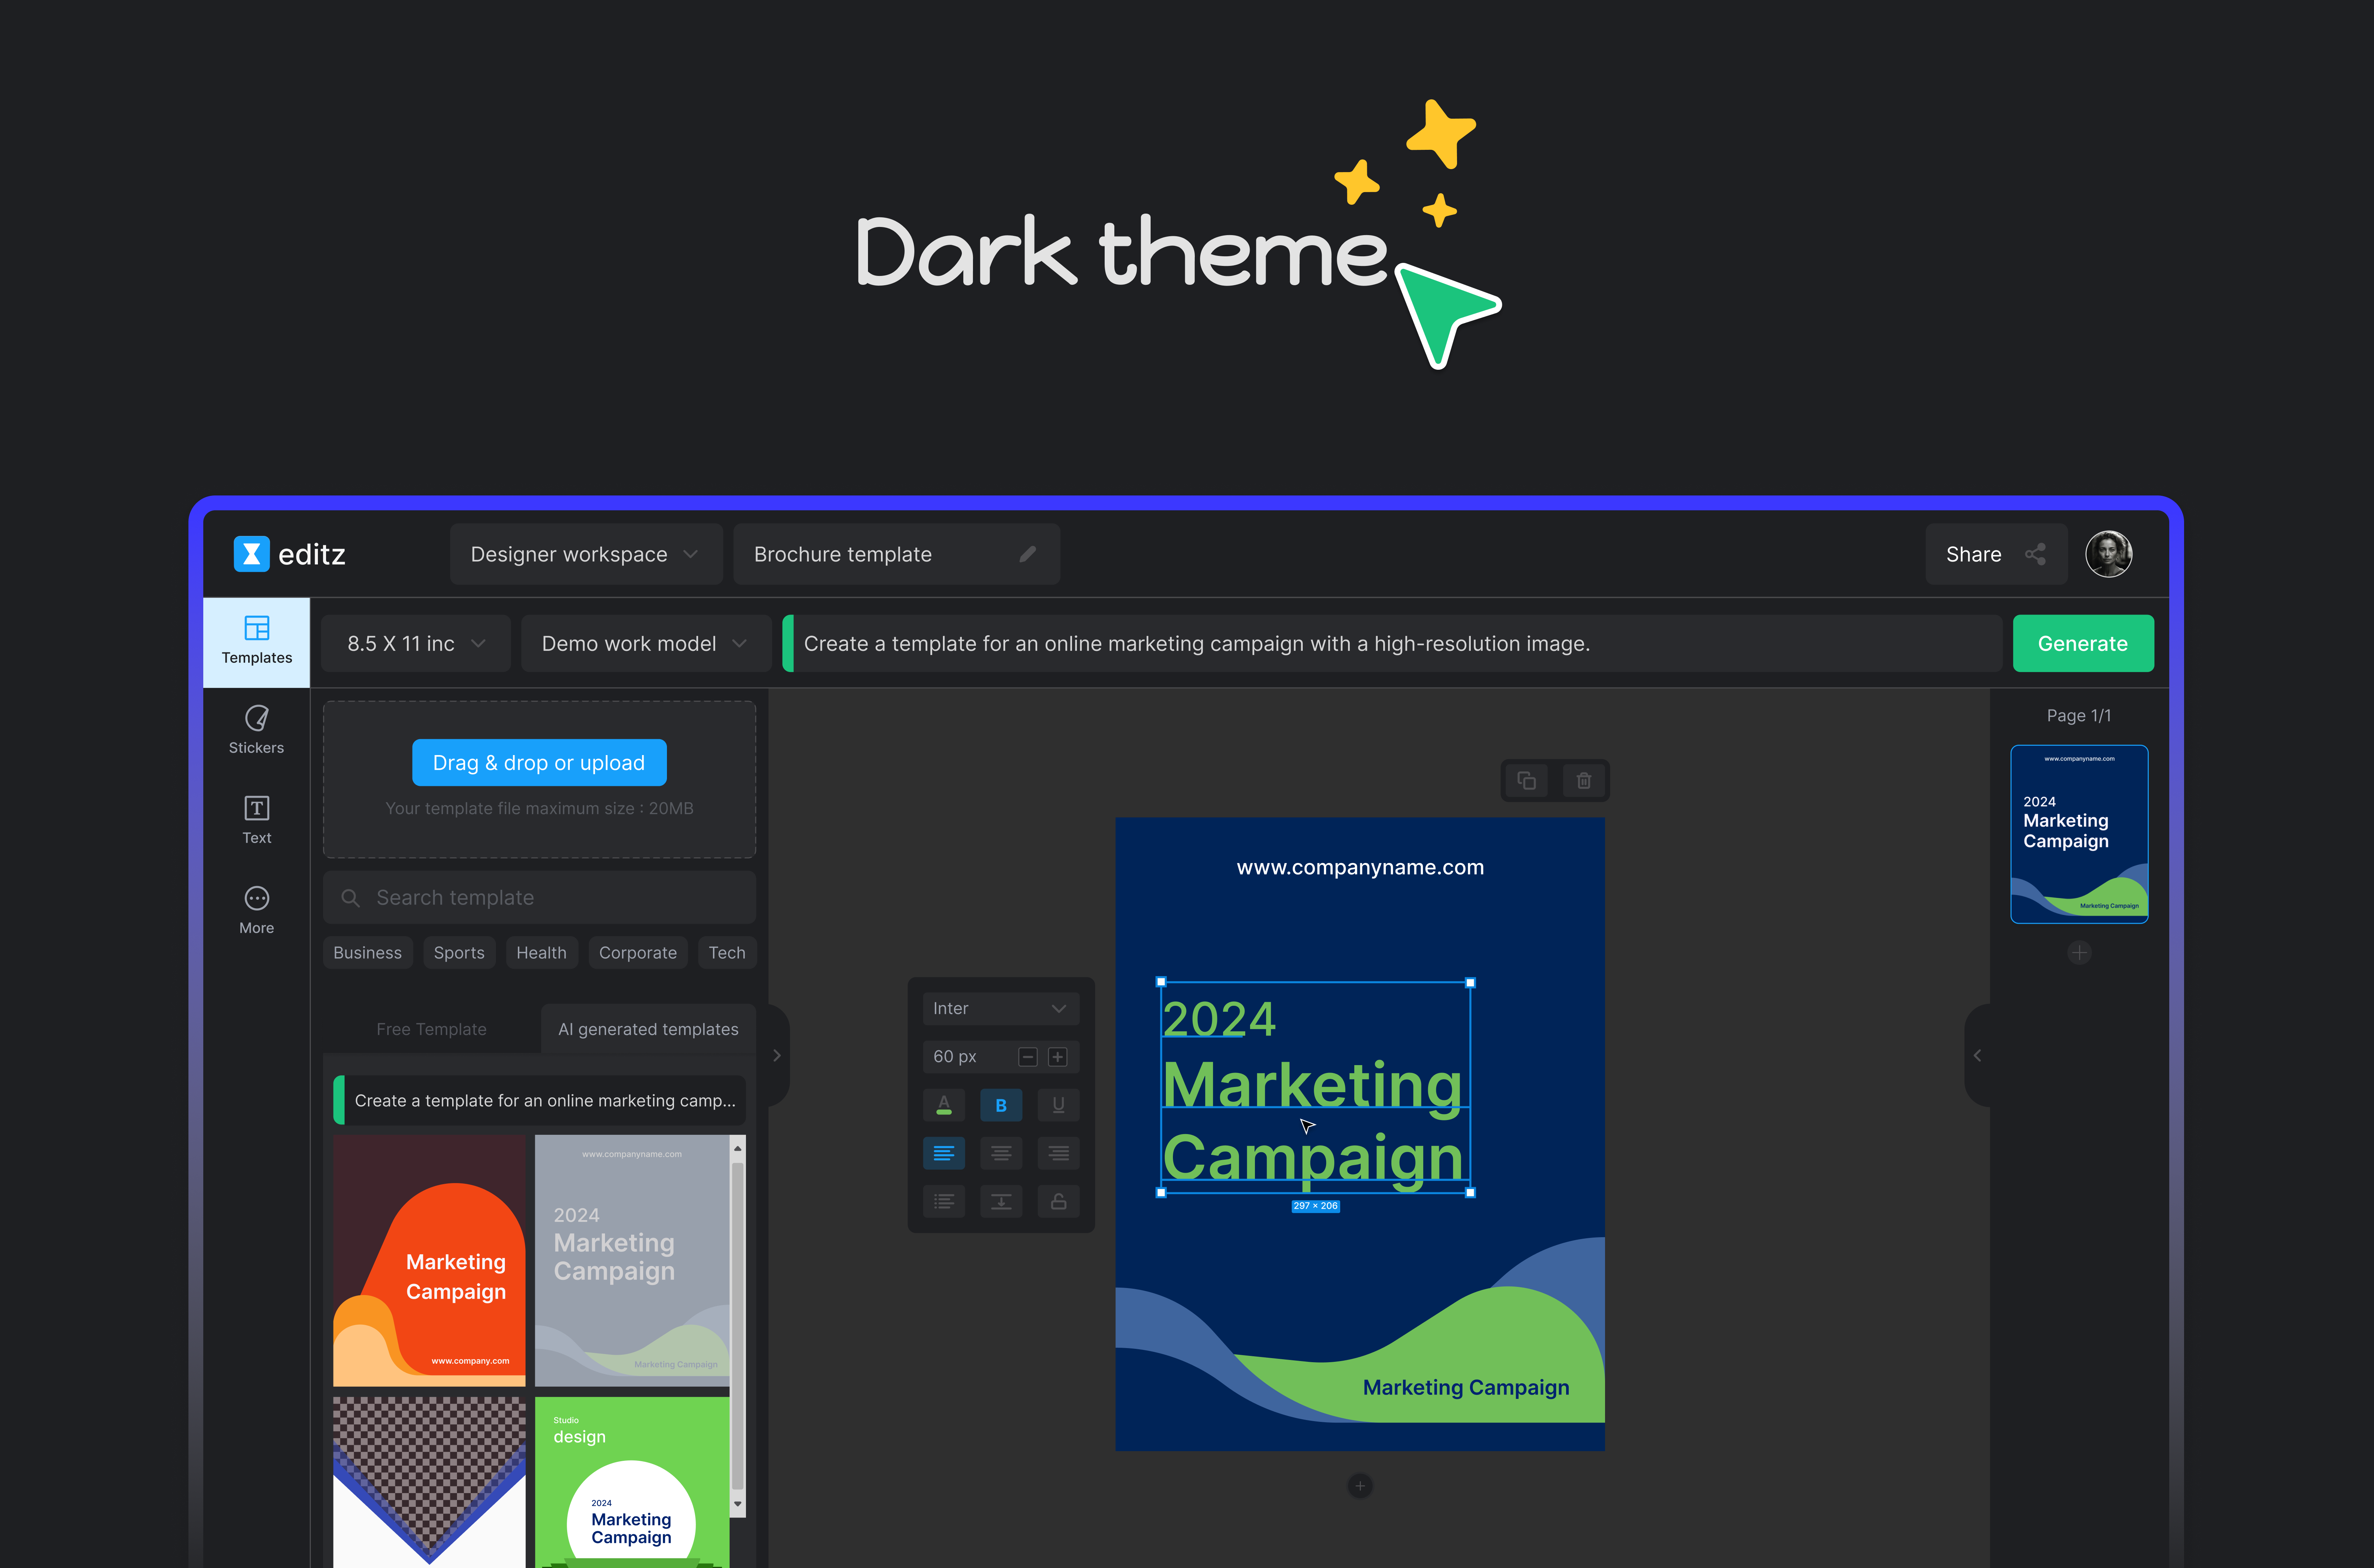Viewport: 2374px width, 1568px height.
Task: Select the page 1 thumbnail
Action: (2079, 834)
